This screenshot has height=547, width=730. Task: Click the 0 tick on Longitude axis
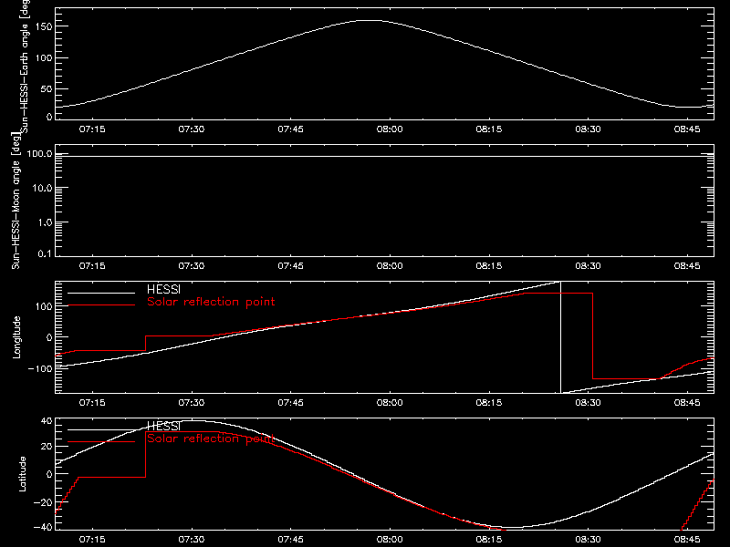(x=49, y=337)
